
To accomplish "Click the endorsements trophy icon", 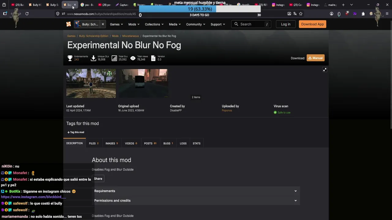I will 70,58.
